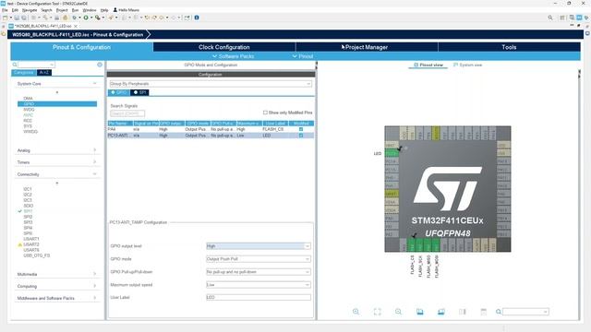
Task: Open the Project menu
Action: pyautogui.click(x=62, y=10)
